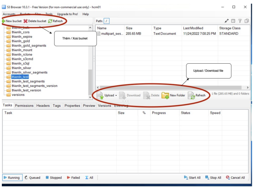
Task: Toggle the Stopped tasks filter
Action: [53, 178]
